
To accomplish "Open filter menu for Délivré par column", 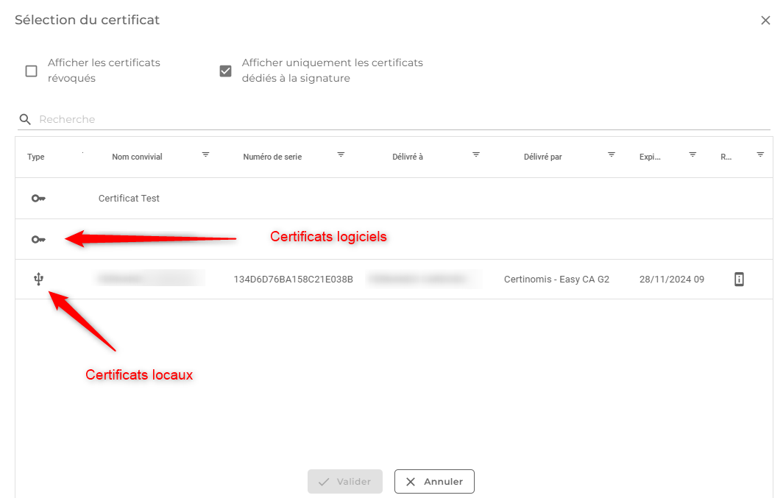I will 612,154.
